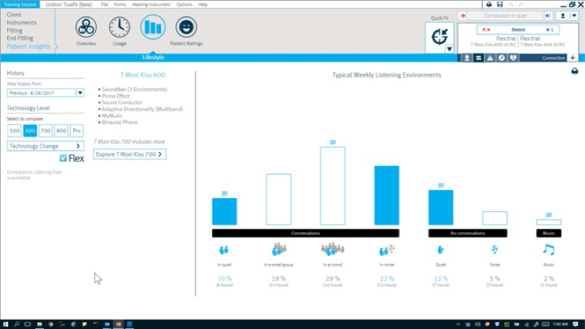Click the monitor help icon in connection bar
The height and width of the screenshot is (329, 585).
tap(513, 58)
